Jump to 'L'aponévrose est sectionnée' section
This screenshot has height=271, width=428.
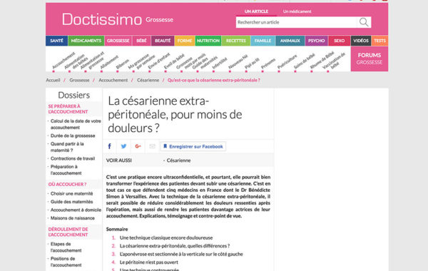181,254
